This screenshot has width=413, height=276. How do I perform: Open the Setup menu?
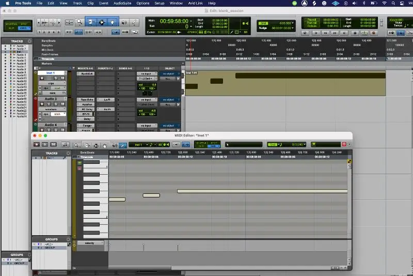pos(160,3)
